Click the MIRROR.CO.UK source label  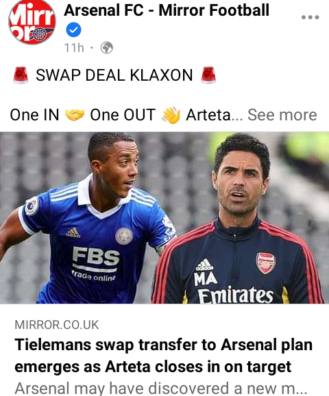coord(57,325)
